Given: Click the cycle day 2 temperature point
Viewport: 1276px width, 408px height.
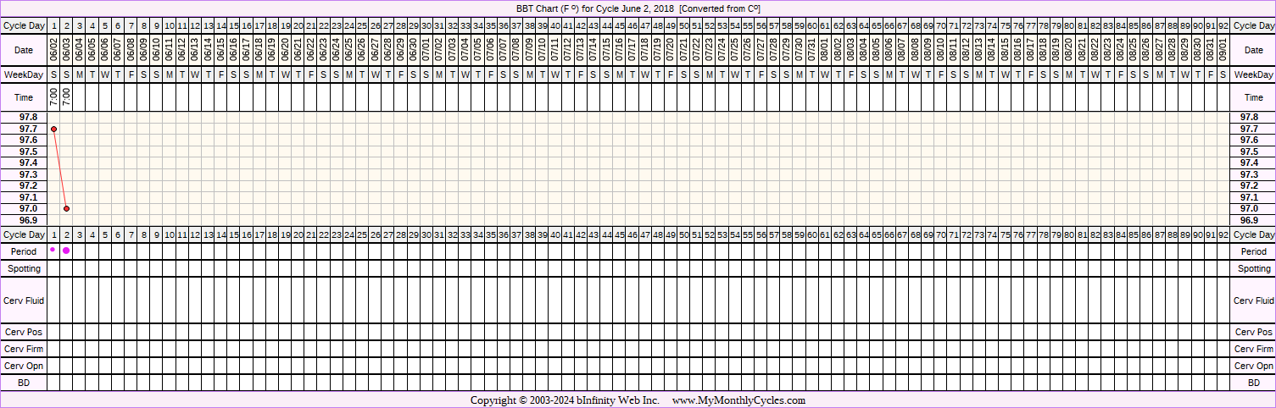Looking at the screenshot, I should (x=66, y=208).
